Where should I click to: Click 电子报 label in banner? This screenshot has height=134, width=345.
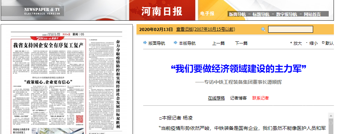(207, 13)
